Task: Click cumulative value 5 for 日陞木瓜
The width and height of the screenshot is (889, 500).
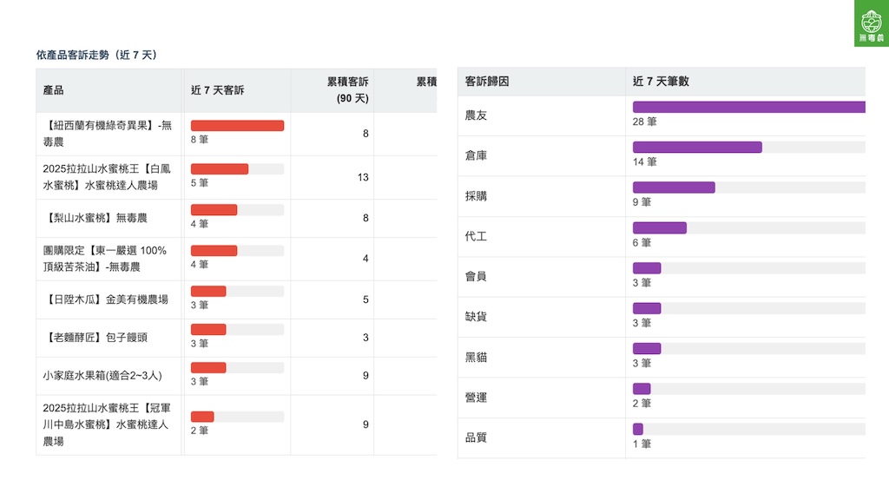Action: [x=365, y=299]
